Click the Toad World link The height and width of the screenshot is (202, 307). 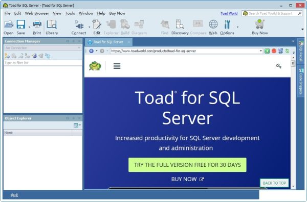(x=229, y=13)
